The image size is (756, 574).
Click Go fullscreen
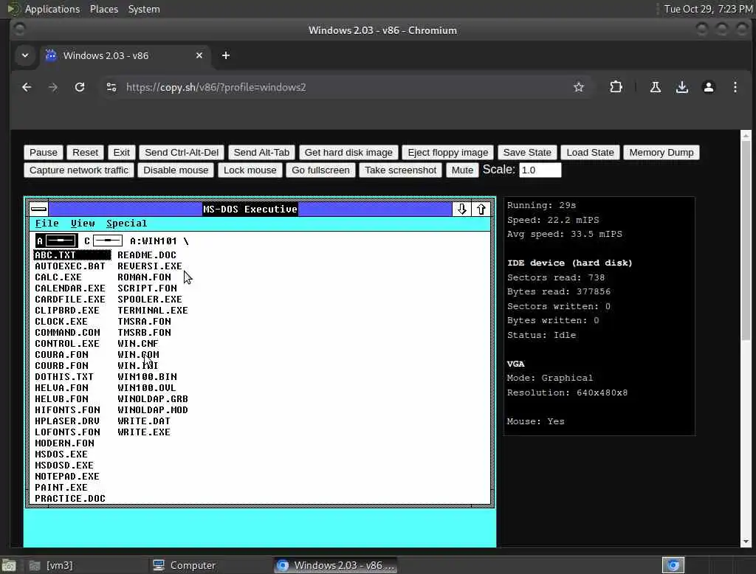[320, 170]
